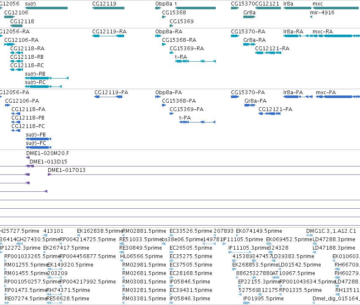Select the HL06566.5prime EST label

pos(141,256)
